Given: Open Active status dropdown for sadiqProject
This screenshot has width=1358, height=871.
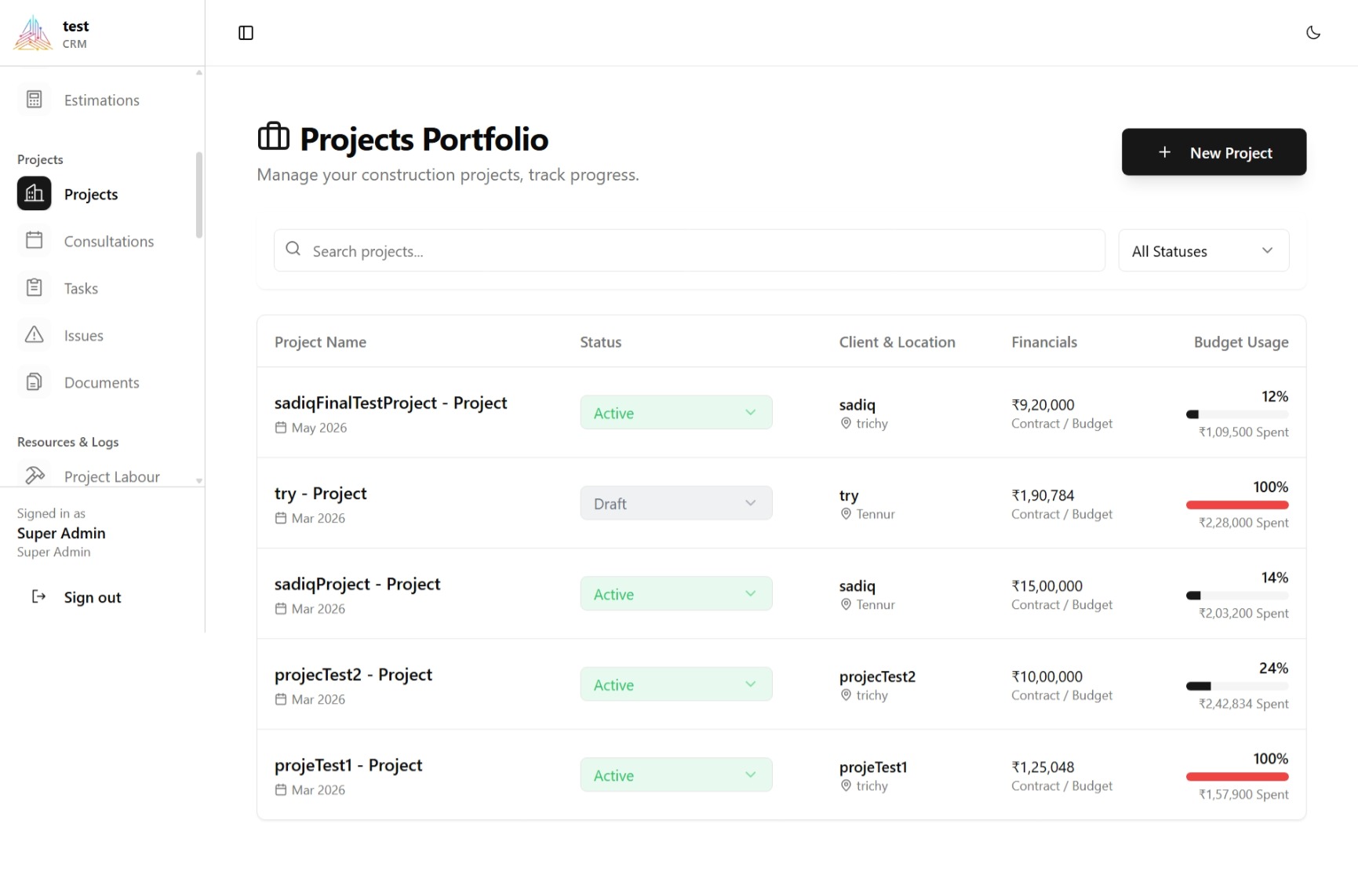Looking at the screenshot, I should (676, 594).
